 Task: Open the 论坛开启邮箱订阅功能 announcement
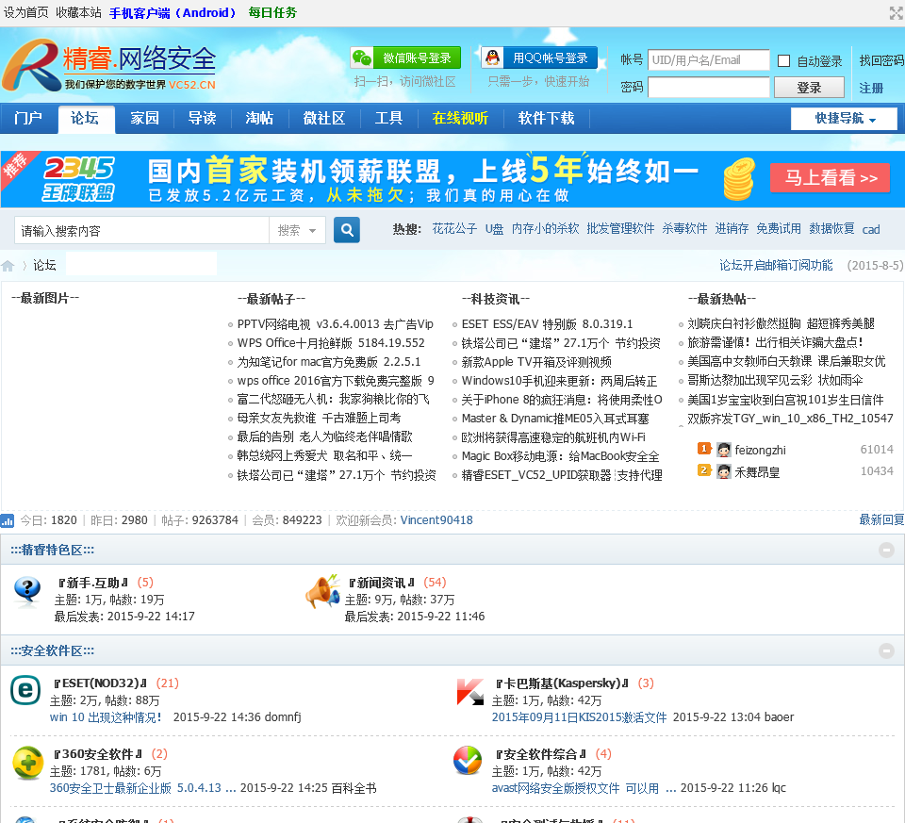776,265
